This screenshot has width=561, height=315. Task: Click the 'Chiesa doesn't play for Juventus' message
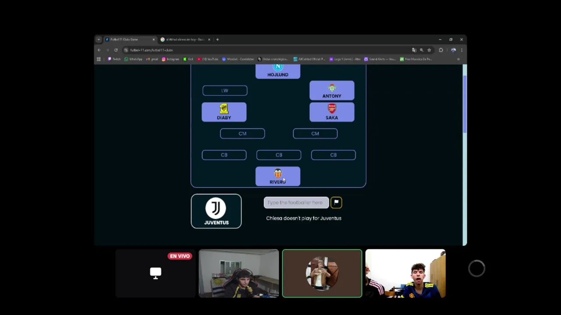(304, 218)
